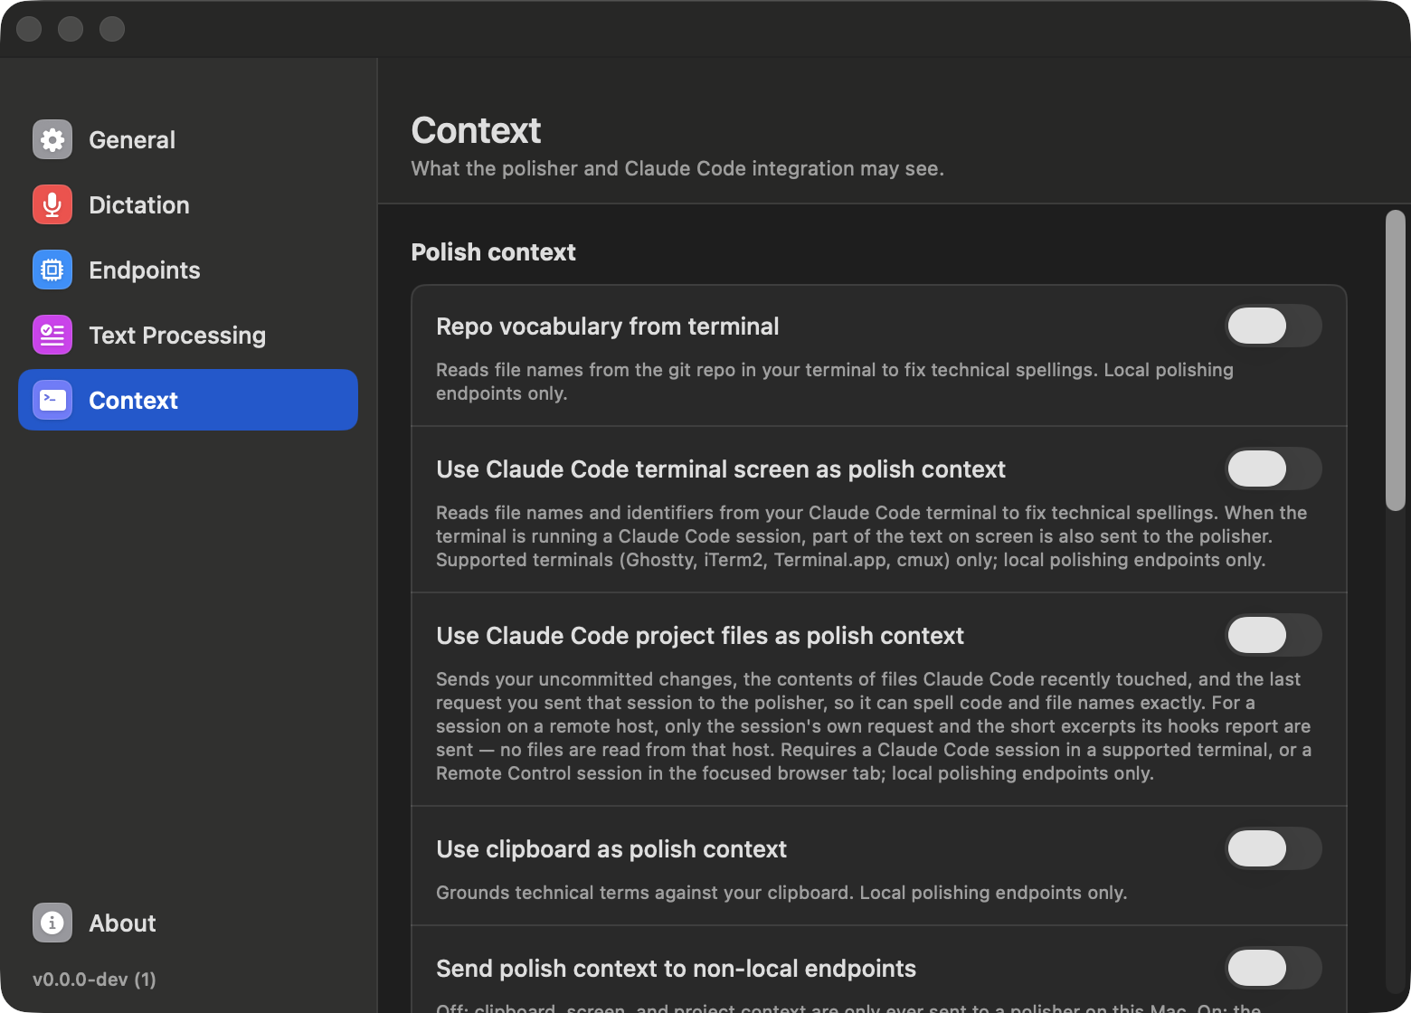Click the Context page heading
Screen dimensions: 1411x1013
tap(476, 130)
